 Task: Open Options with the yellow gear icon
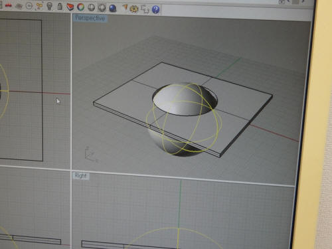click(x=134, y=9)
